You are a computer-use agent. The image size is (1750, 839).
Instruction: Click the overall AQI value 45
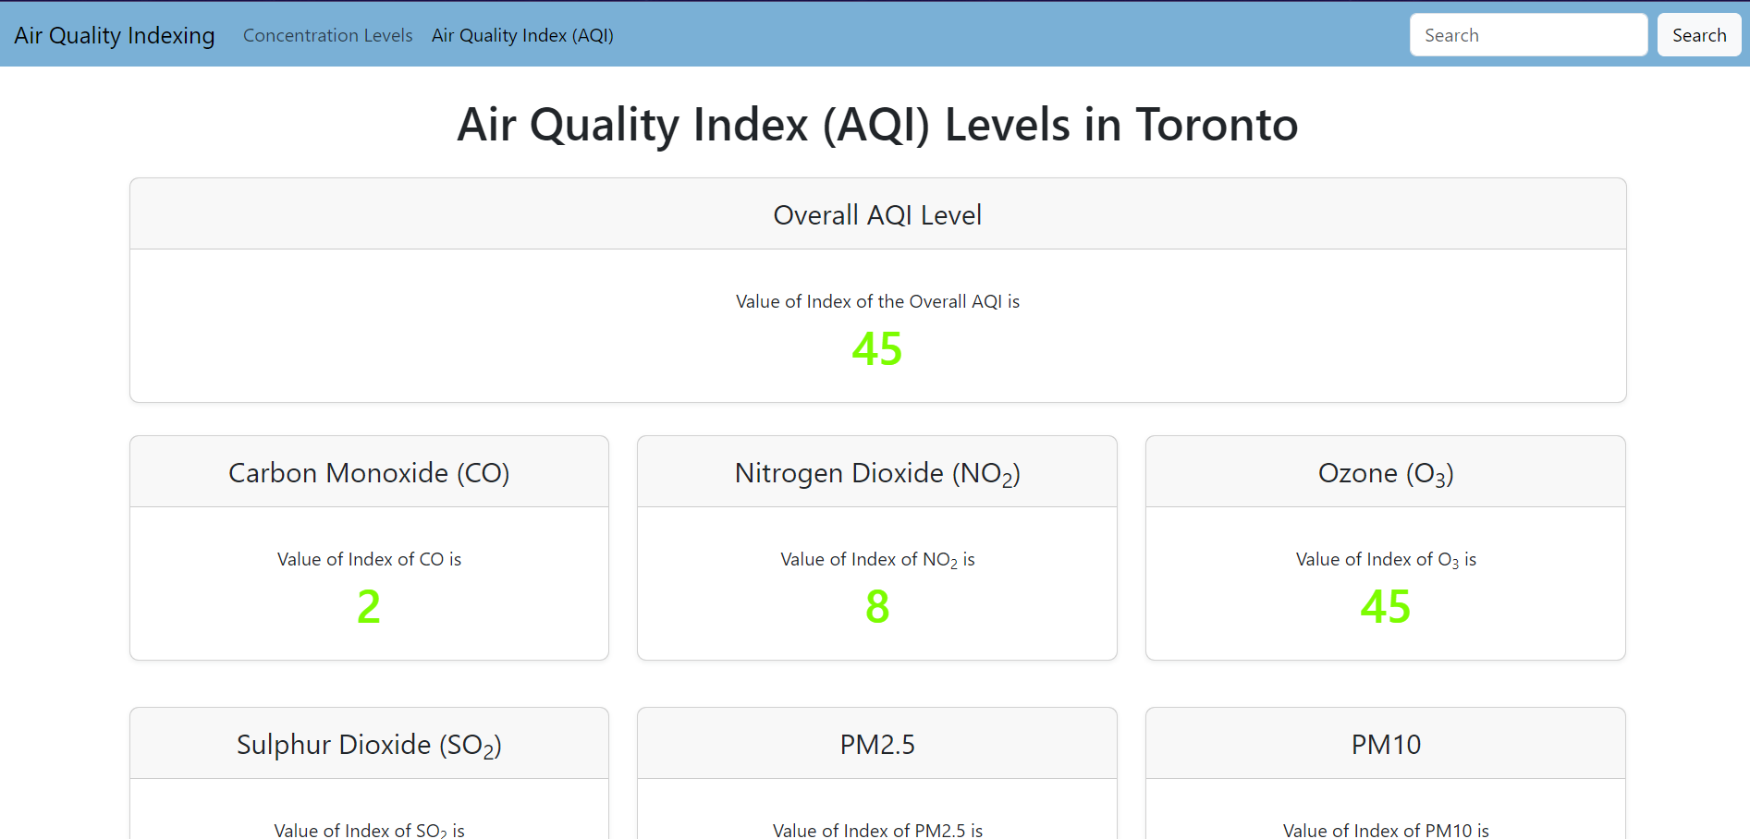tap(877, 348)
